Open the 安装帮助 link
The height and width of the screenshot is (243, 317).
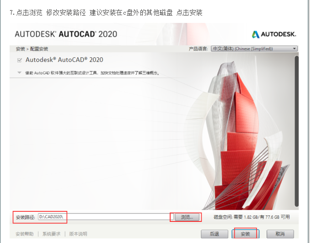click(x=25, y=234)
